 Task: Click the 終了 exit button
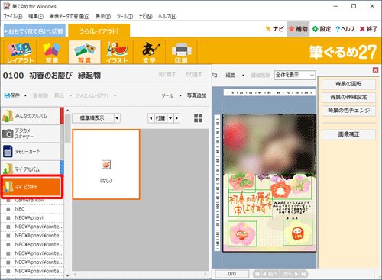point(368,29)
